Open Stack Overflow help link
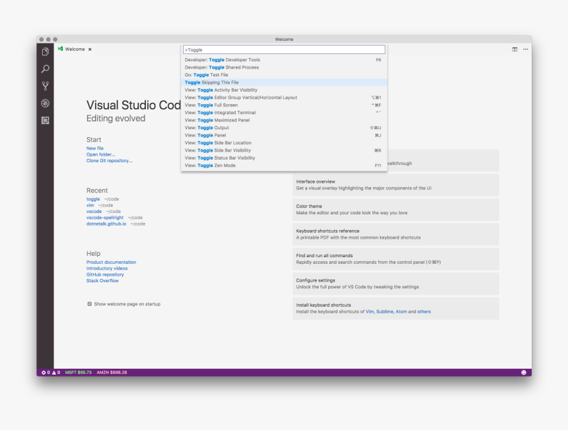Viewport: 568px width, 430px height. click(102, 281)
